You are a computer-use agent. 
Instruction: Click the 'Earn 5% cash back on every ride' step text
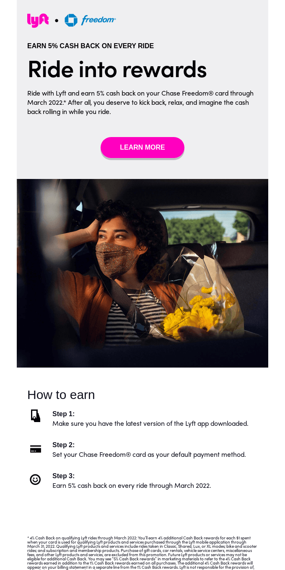(x=132, y=486)
